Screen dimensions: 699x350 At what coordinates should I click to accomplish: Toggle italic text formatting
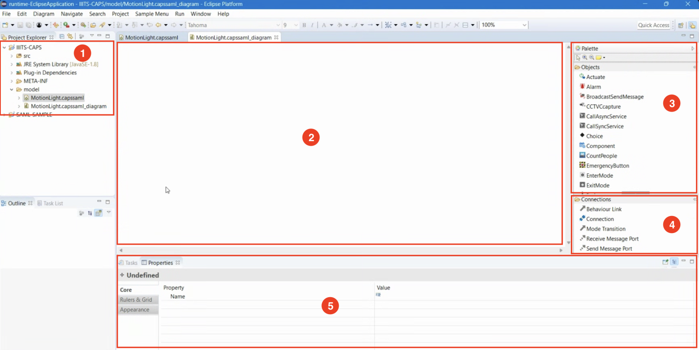[312, 25]
